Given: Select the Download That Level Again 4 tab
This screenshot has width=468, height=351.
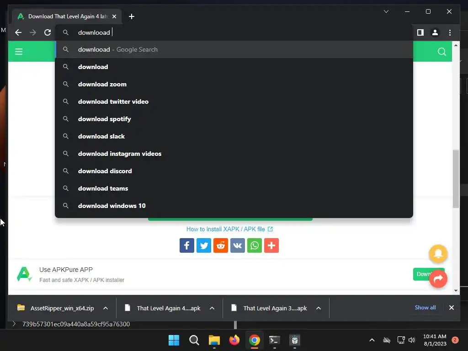Looking at the screenshot, I should pyautogui.click(x=67, y=16).
